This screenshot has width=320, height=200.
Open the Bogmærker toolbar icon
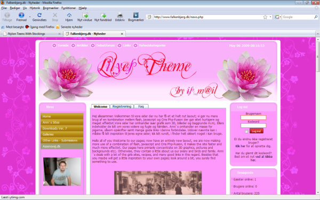pos(136,15)
